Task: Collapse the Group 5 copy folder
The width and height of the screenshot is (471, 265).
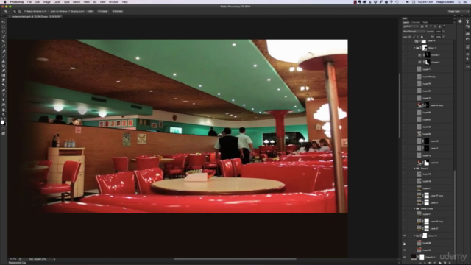Action: (414, 208)
